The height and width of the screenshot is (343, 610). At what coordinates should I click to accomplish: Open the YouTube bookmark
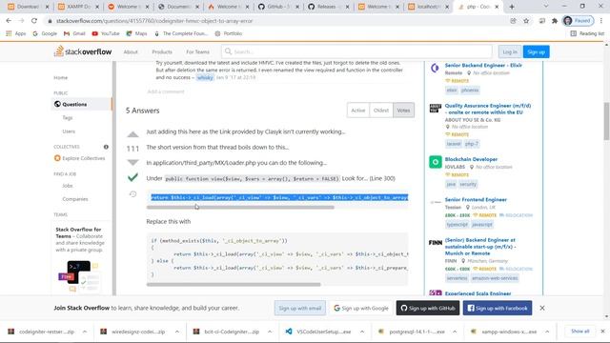(106, 33)
